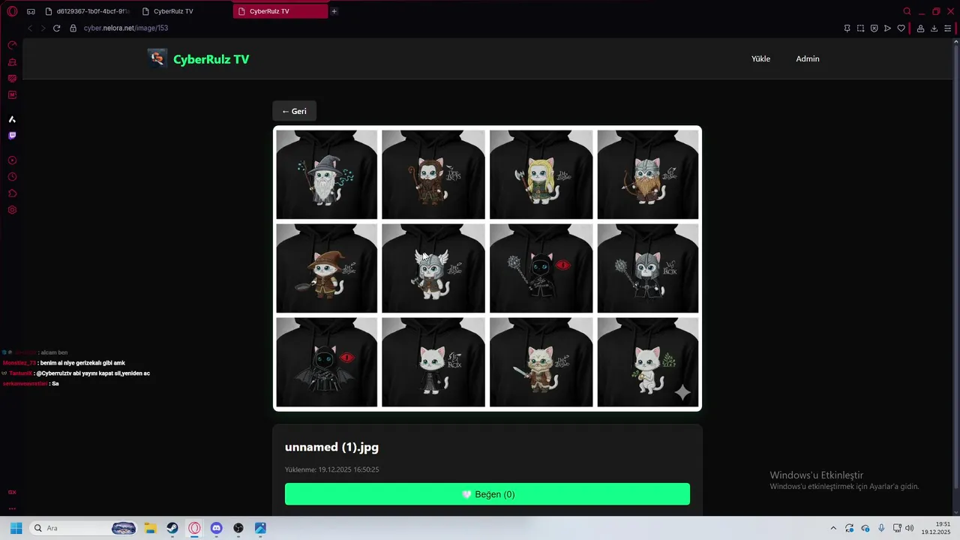Reload the current page
Image resolution: width=960 pixels, height=540 pixels.
tap(56, 28)
